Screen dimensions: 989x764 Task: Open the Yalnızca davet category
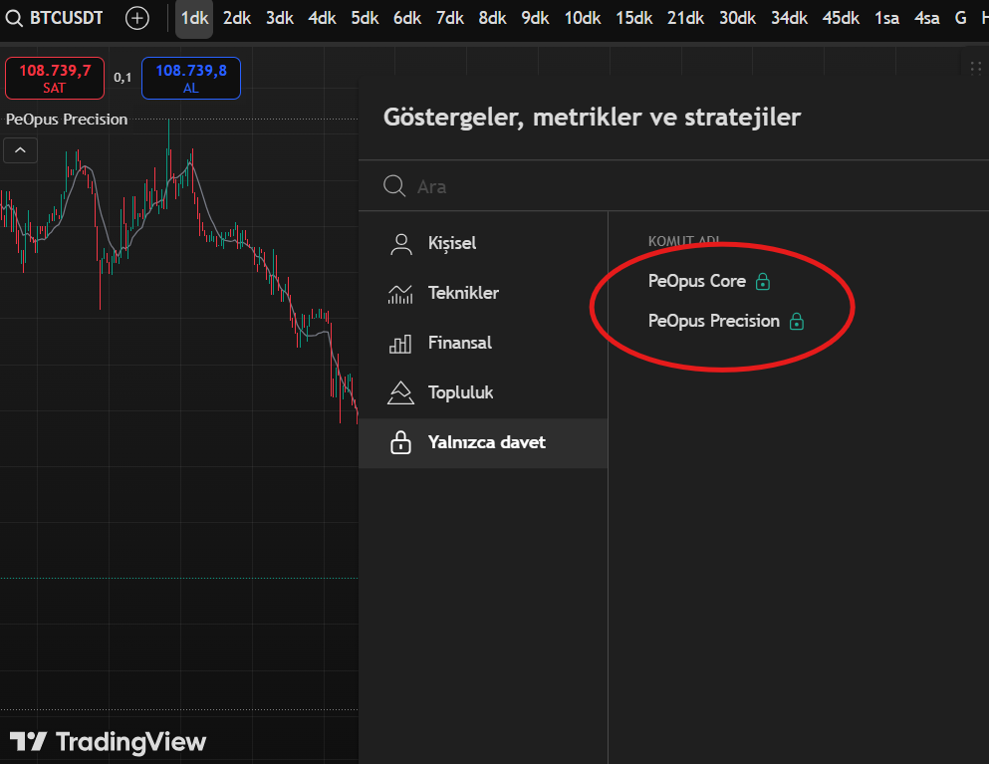[x=486, y=442]
